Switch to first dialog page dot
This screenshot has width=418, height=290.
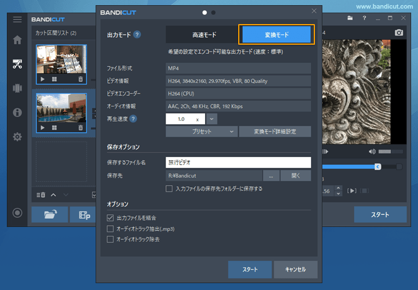[x=204, y=13]
